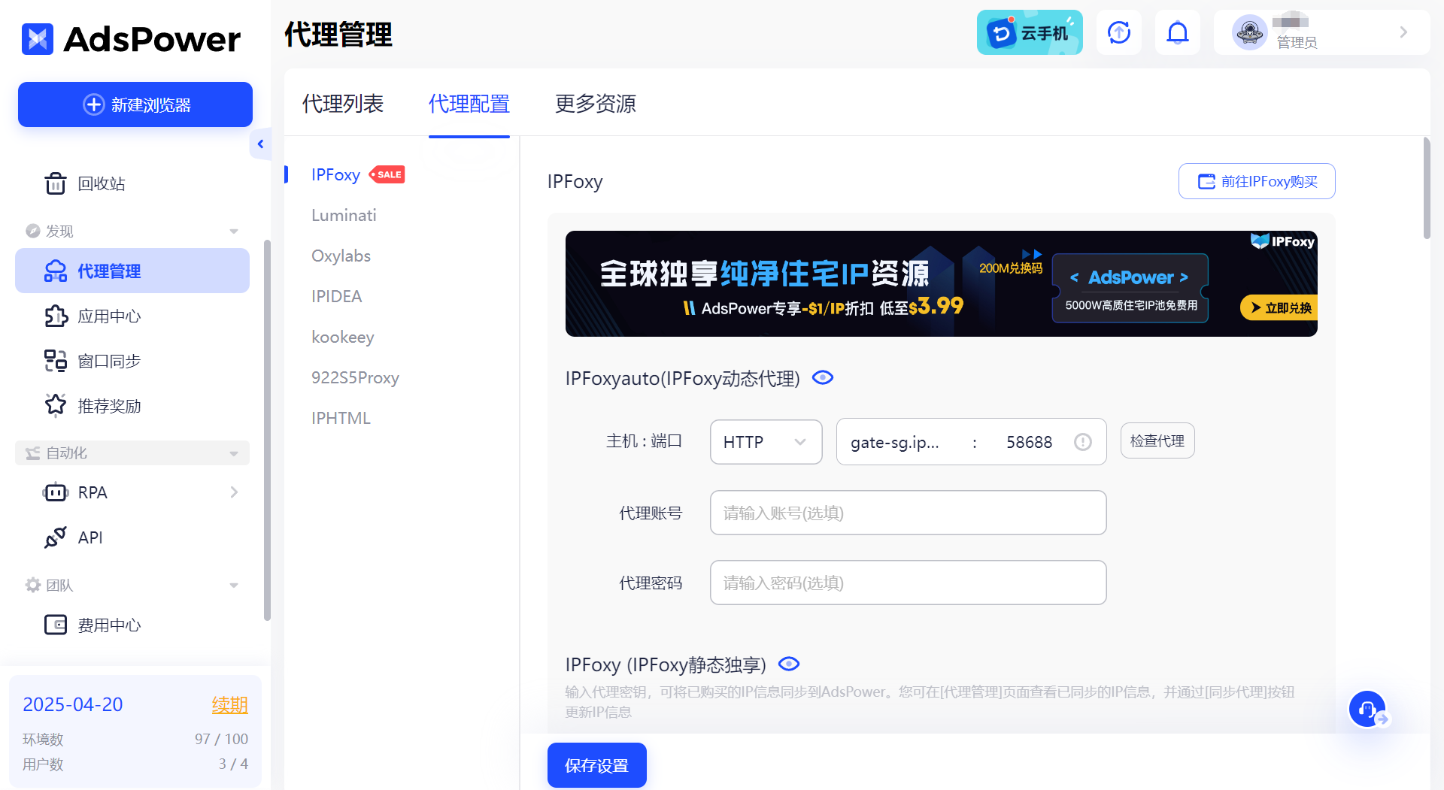Expand the administrator account chevron
Screen dimensions: 1444x790
(x=1403, y=32)
